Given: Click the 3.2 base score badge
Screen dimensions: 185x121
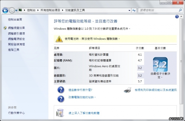Looking at the screenshot, I should 160,64.
